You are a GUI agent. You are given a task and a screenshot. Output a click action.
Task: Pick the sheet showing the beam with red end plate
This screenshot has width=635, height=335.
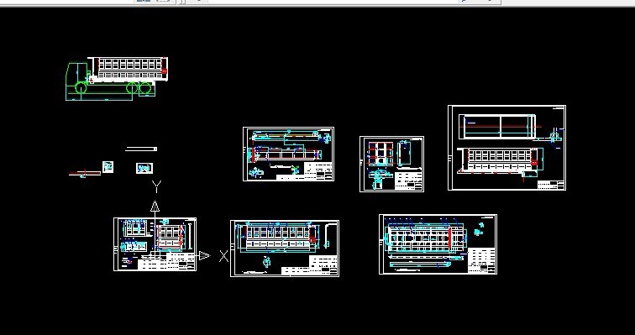coord(288,154)
